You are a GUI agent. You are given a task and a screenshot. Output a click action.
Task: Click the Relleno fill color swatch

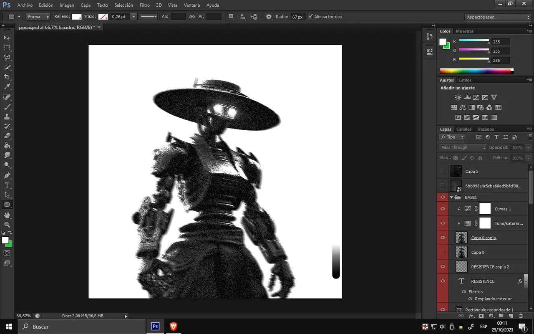[77, 17]
